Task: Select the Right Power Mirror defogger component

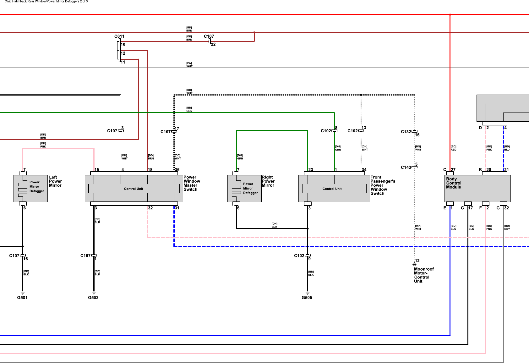Action: (x=244, y=188)
